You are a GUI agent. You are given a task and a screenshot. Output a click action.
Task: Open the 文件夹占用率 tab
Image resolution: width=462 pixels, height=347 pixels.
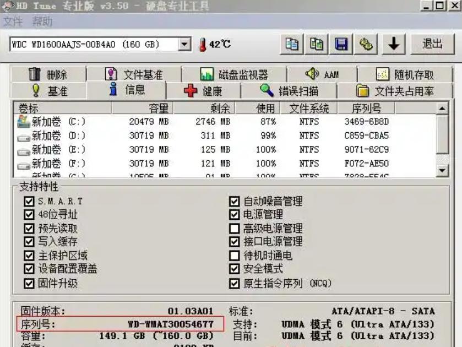(395, 91)
